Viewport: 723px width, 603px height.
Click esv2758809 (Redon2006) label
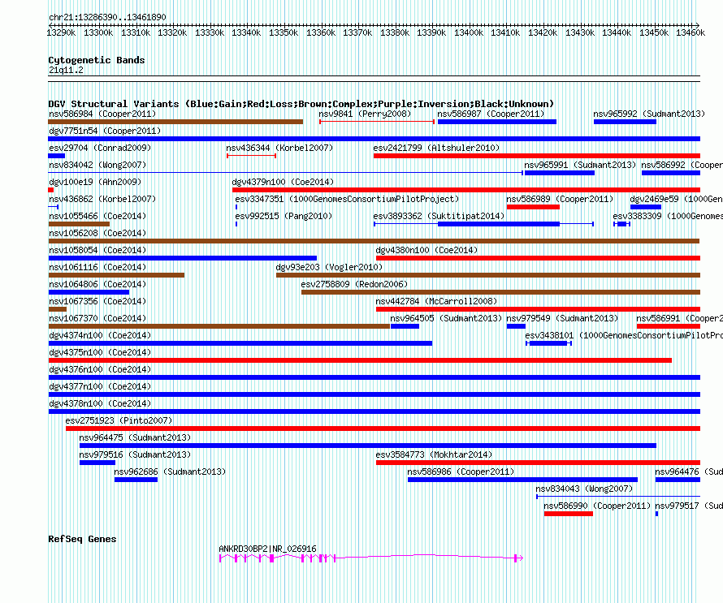click(354, 284)
